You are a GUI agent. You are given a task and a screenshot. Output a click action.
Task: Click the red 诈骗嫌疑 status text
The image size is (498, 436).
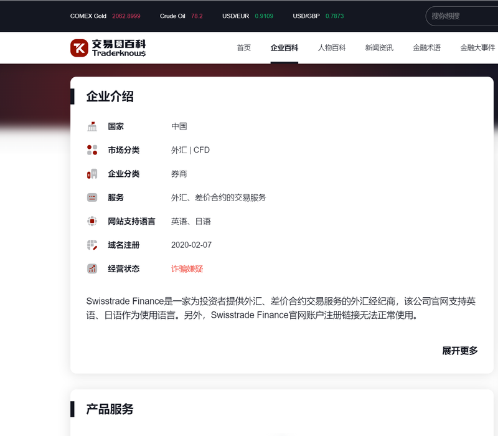(x=187, y=269)
